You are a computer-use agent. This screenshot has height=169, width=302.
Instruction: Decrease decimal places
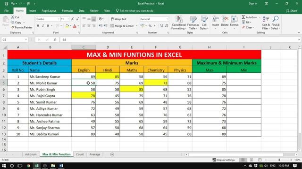pyautogui.click(x=167, y=26)
